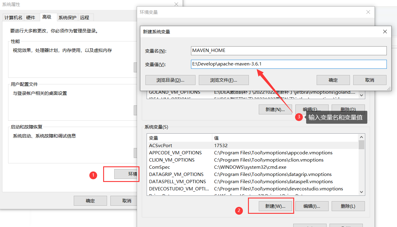This screenshot has width=397, height=227.
Task: Select DATAGRIP_VM_OPTIONS variable row
Action: click(x=253, y=174)
